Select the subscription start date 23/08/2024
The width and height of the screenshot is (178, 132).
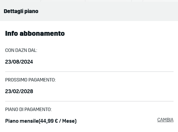[x=19, y=62]
